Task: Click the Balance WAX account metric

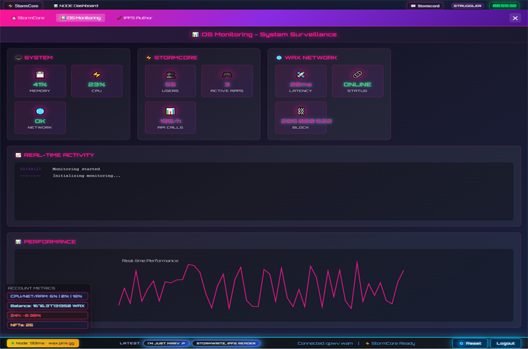Action: coord(48,305)
